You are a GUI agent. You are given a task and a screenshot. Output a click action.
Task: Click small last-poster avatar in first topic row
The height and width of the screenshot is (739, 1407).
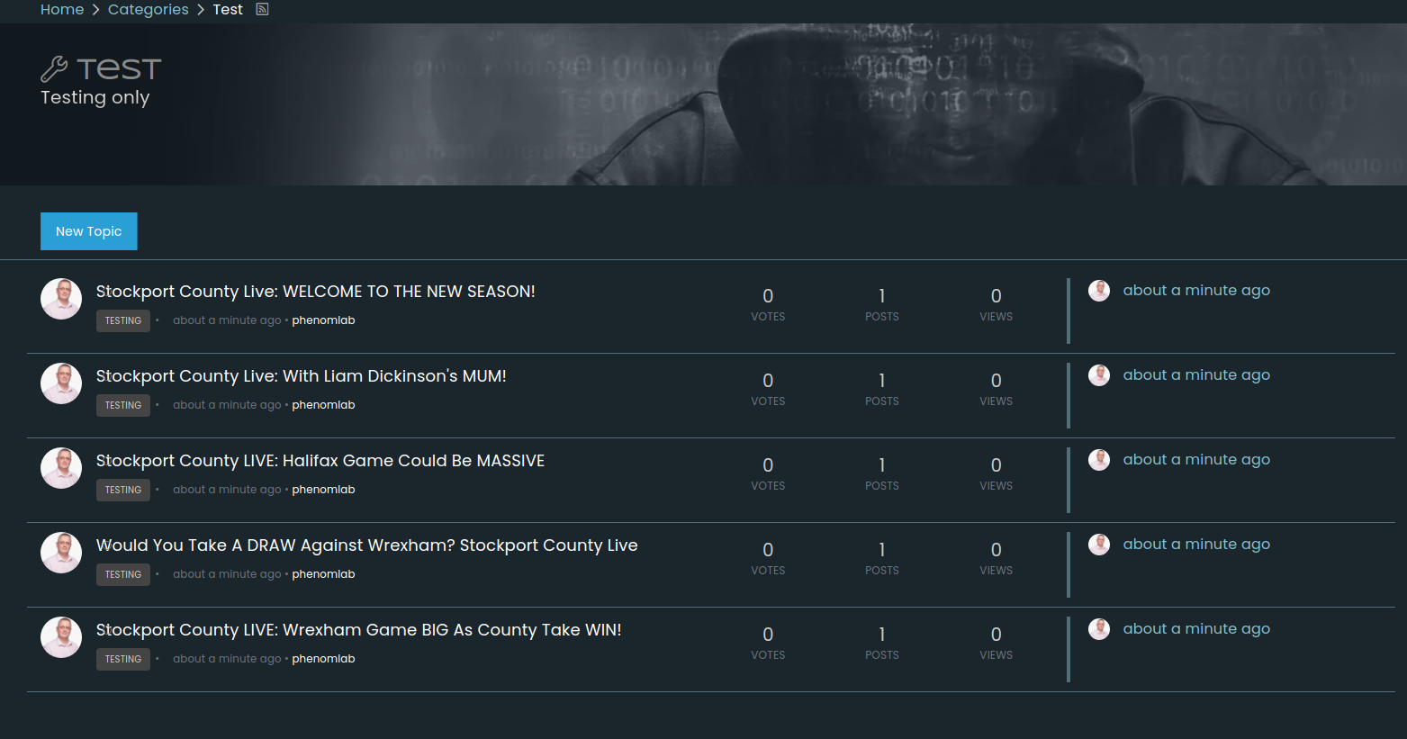click(x=1098, y=291)
